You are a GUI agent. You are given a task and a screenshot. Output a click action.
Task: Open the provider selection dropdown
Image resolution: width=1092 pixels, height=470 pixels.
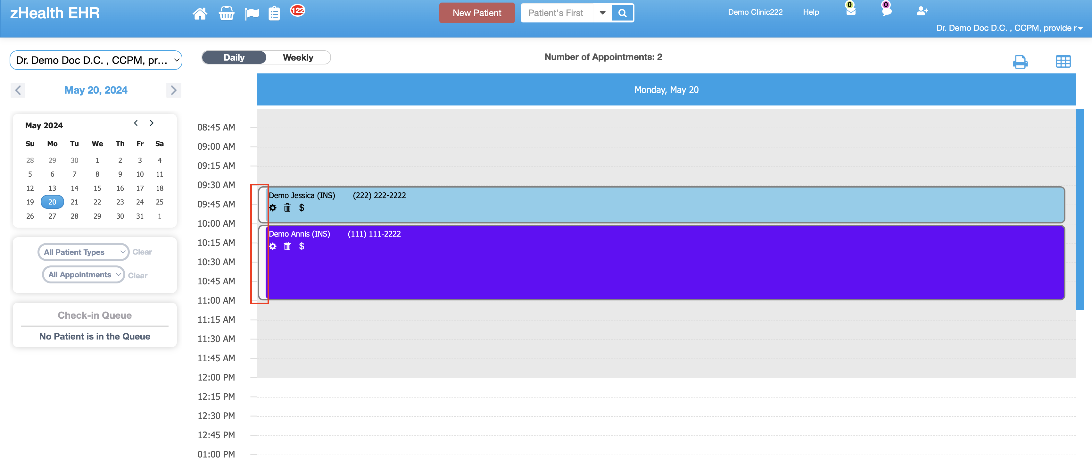(96, 60)
